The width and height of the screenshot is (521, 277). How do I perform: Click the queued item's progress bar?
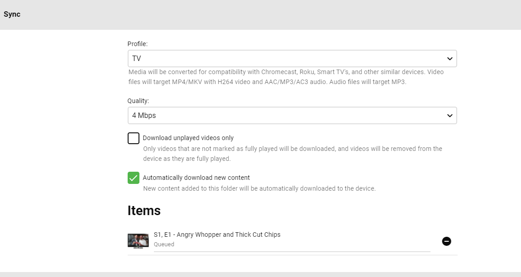(x=292, y=251)
